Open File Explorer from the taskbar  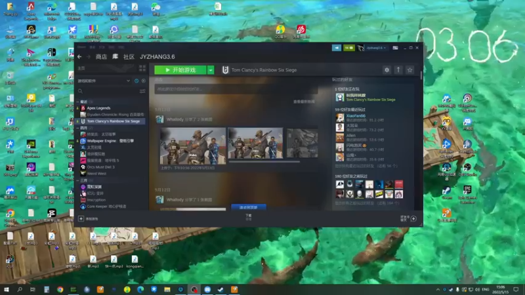[167, 289]
